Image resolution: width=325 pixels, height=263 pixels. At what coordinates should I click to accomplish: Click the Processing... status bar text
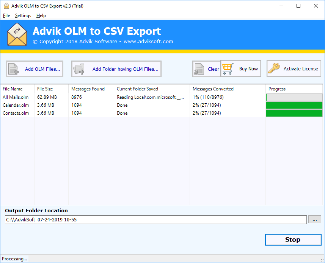14,259
